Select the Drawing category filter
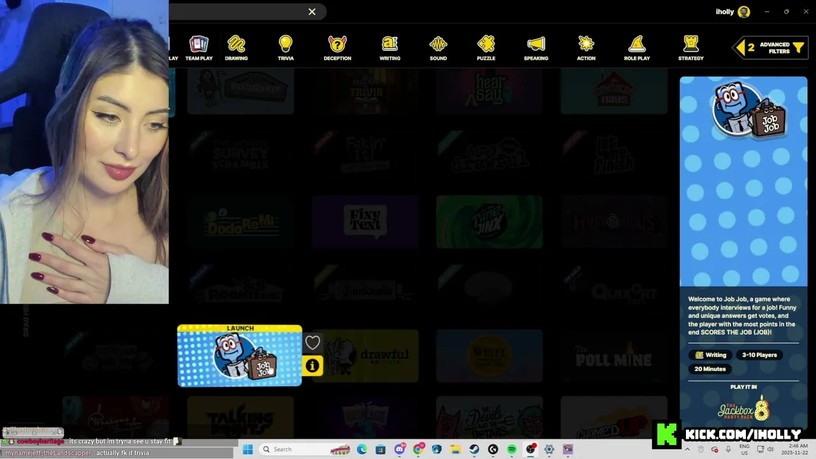816x459 pixels. (x=236, y=48)
